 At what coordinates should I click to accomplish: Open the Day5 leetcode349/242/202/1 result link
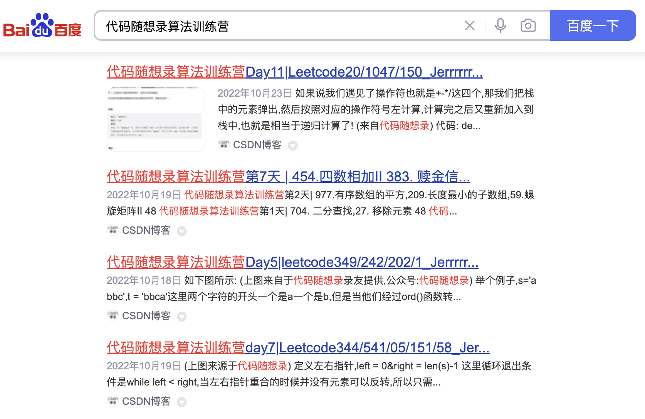pyautogui.click(x=292, y=262)
